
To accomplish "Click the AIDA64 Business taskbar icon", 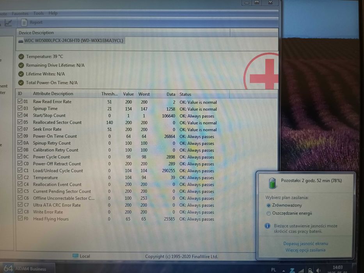I will pos(8,268).
